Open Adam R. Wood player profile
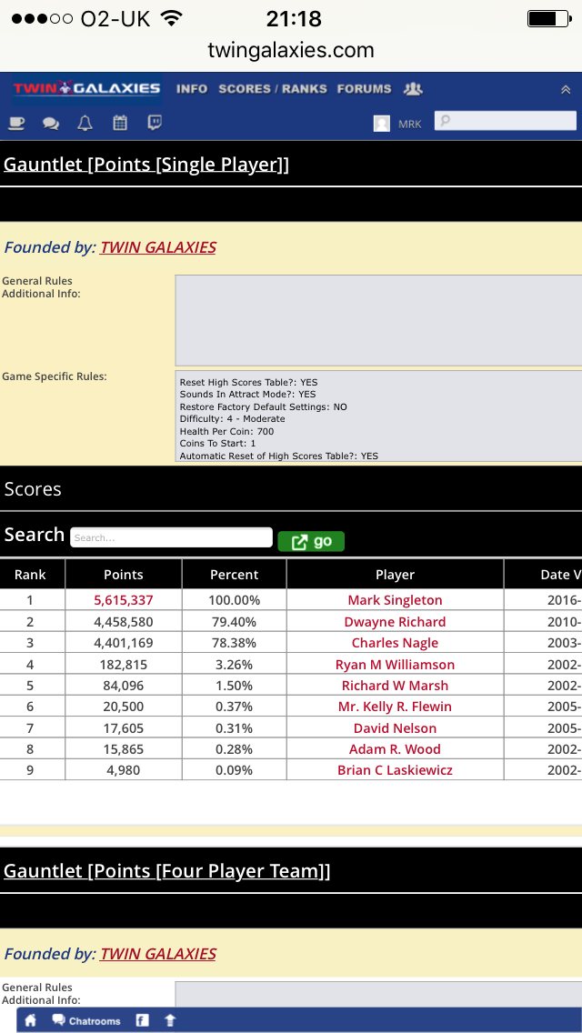 pos(395,749)
